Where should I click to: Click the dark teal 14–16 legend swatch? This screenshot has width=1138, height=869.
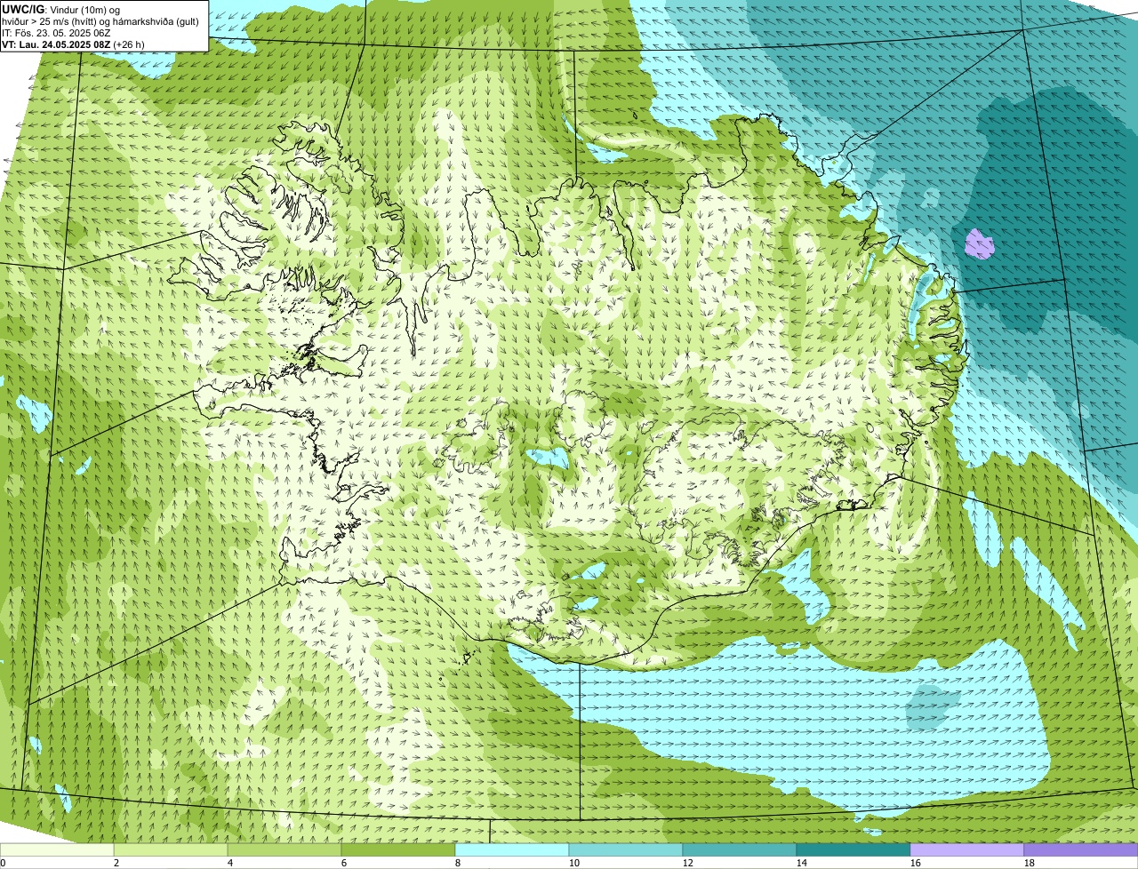point(853,850)
